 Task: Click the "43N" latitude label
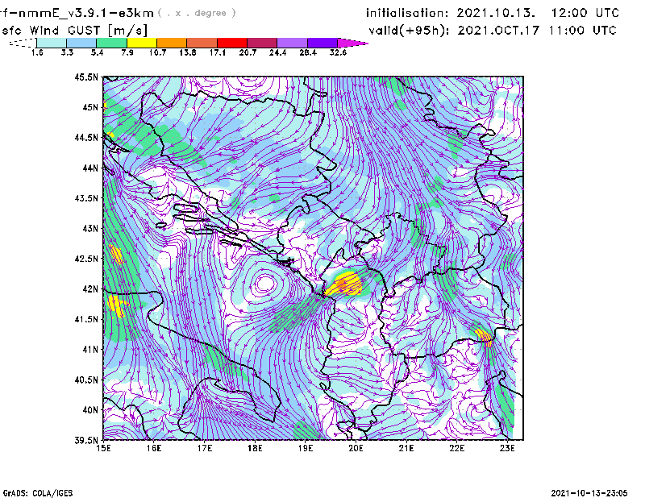[90, 228]
